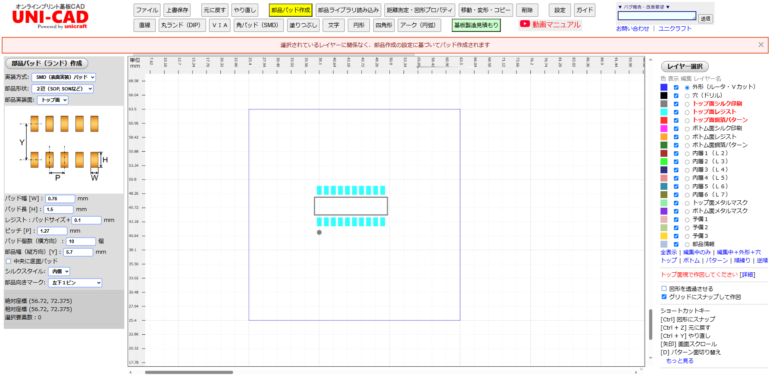776x377 pixels.
Task: Select 穴（ドリル） layer radio button
Action: click(x=687, y=96)
